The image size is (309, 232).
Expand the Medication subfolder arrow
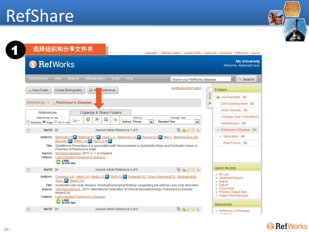tap(220, 137)
